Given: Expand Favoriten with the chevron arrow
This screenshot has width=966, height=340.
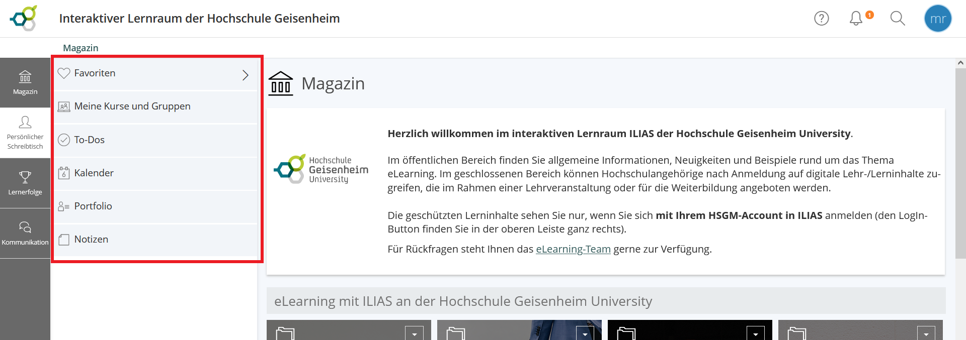Looking at the screenshot, I should click(246, 75).
